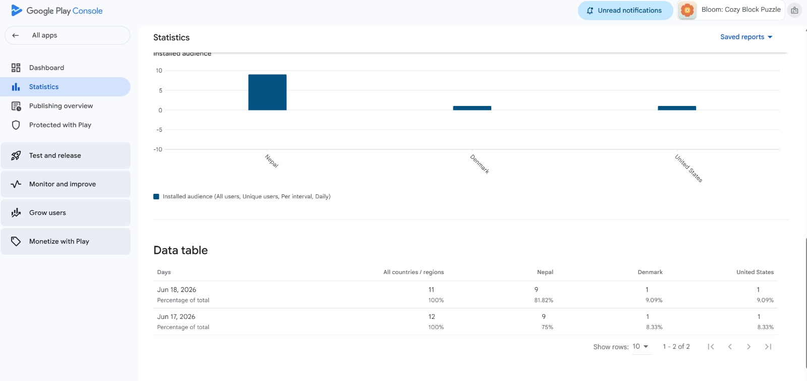Click the Google Play Console logo

(x=56, y=11)
